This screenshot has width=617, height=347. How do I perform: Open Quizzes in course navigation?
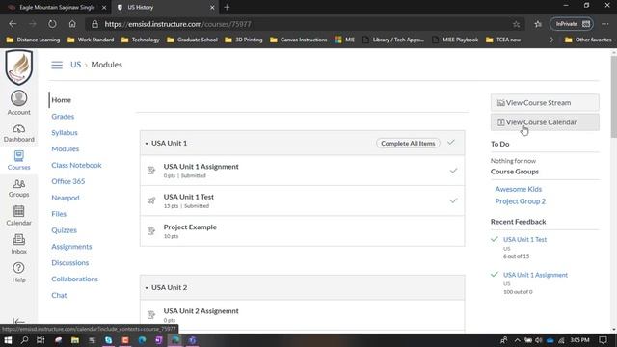[x=64, y=230]
